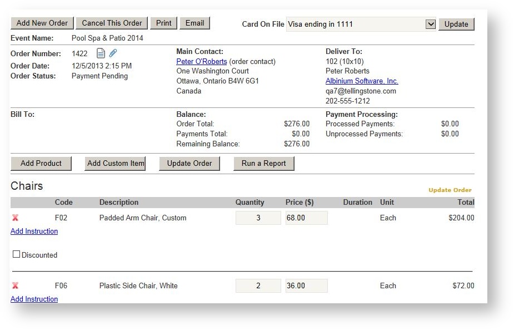
Task: Click Add Custom Item
Action: pyautogui.click(x=114, y=163)
